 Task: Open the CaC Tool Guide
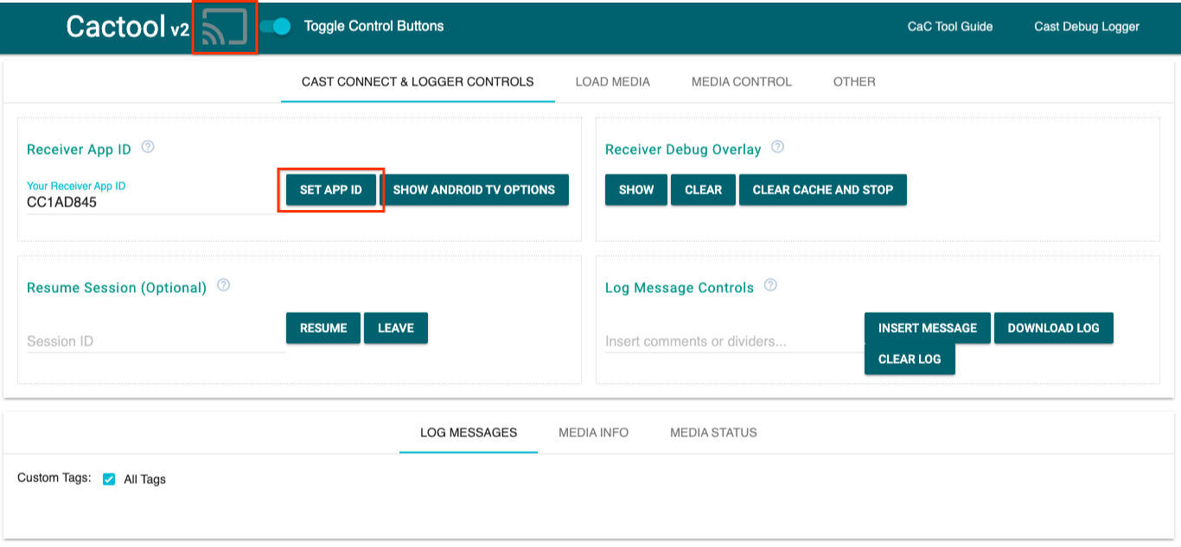(948, 26)
